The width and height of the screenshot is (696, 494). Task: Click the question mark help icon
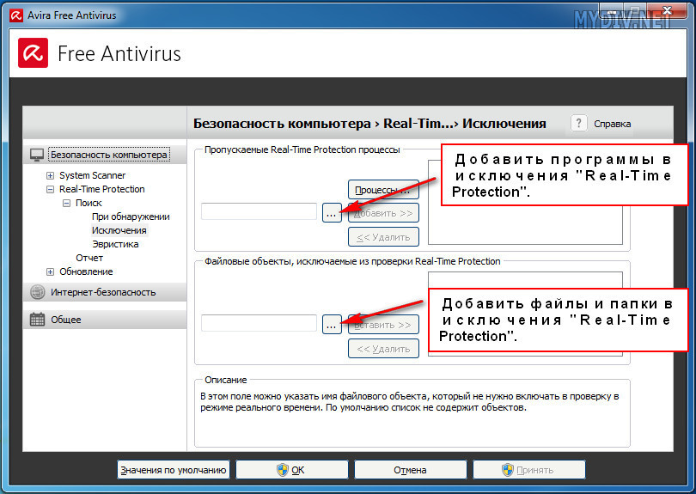pyautogui.click(x=579, y=123)
